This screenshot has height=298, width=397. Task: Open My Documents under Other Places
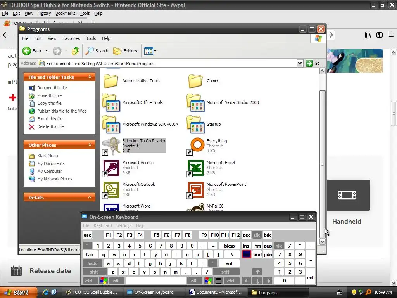(51, 163)
